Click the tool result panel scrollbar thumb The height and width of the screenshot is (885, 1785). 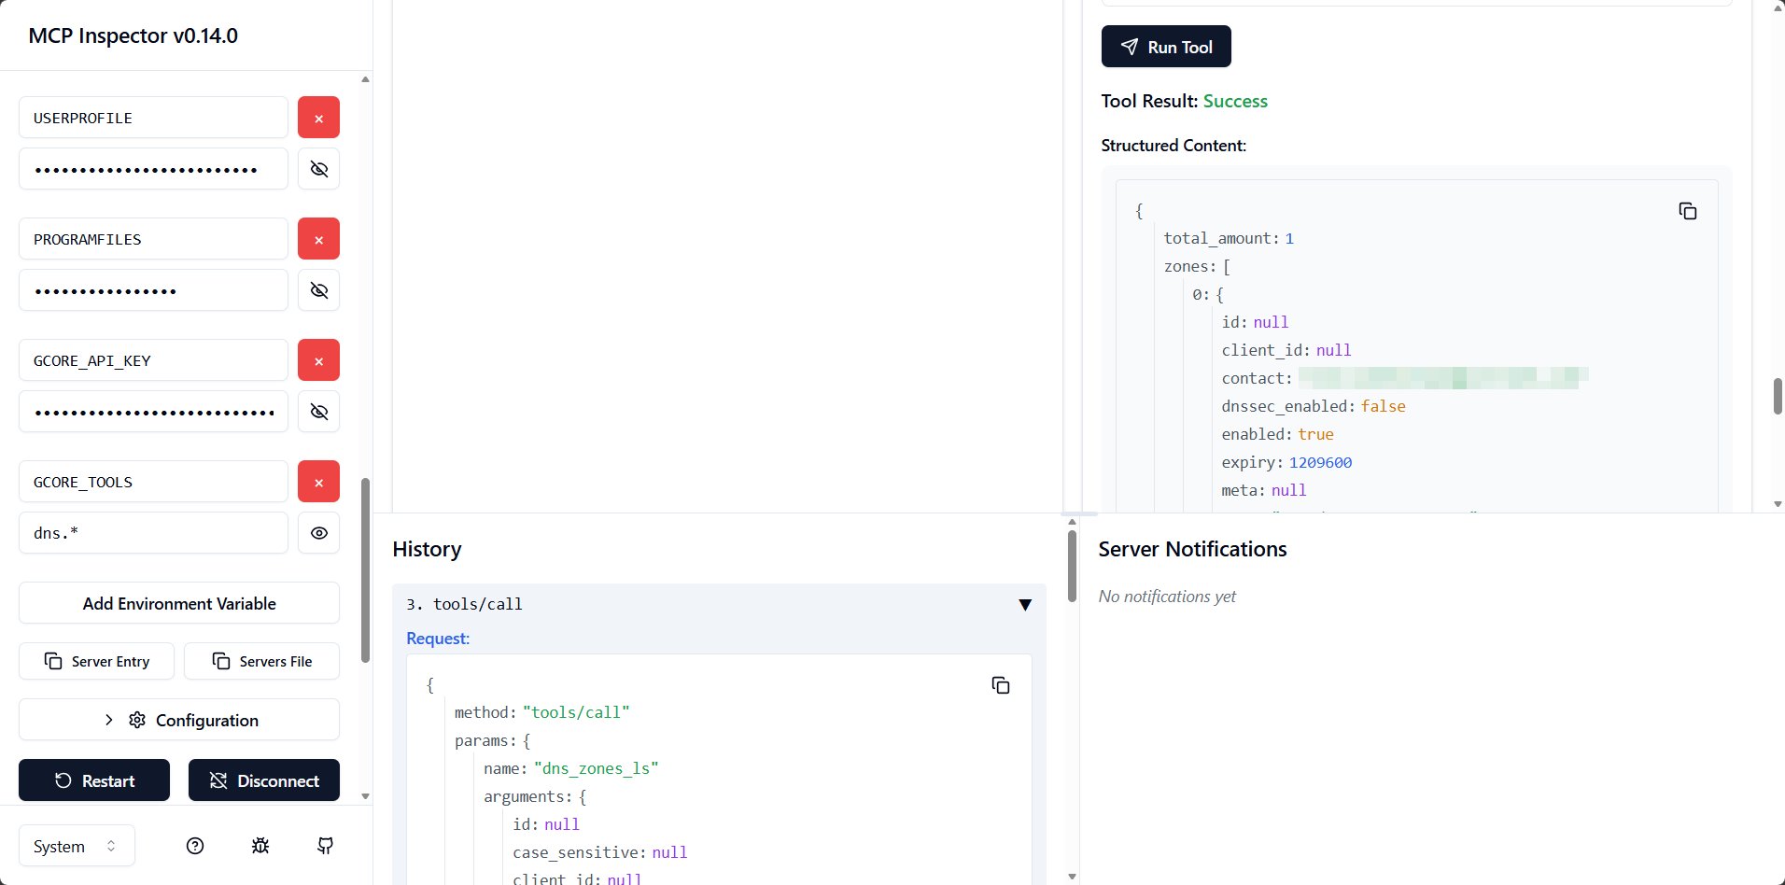(1778, 397)
